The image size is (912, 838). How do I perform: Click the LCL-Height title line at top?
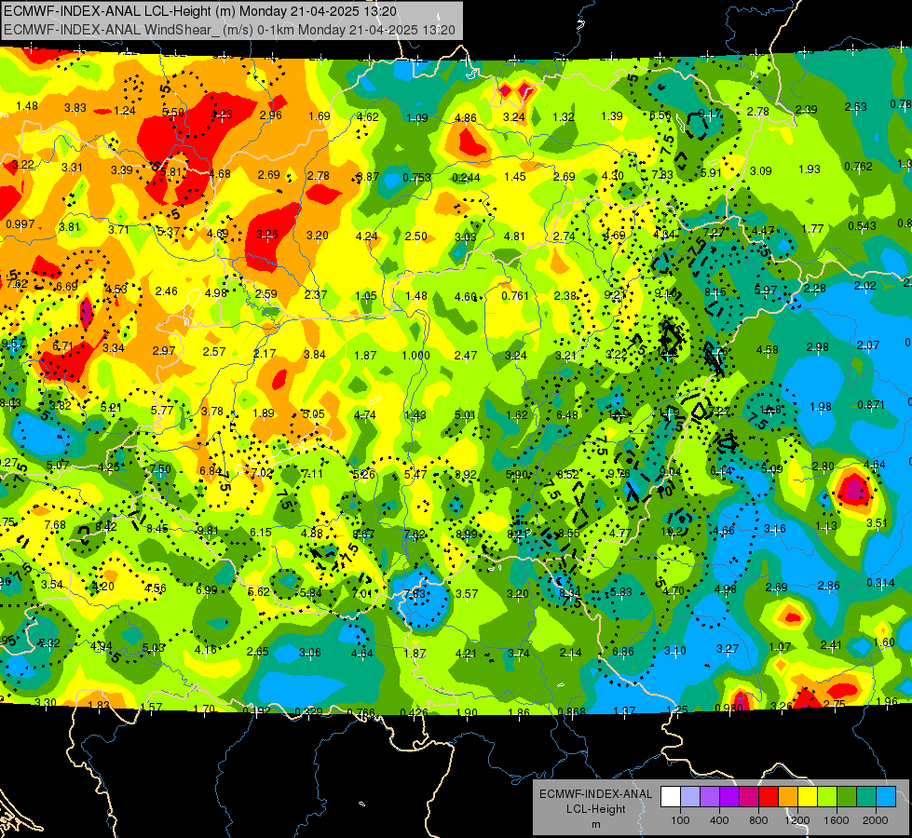[200, 11]
